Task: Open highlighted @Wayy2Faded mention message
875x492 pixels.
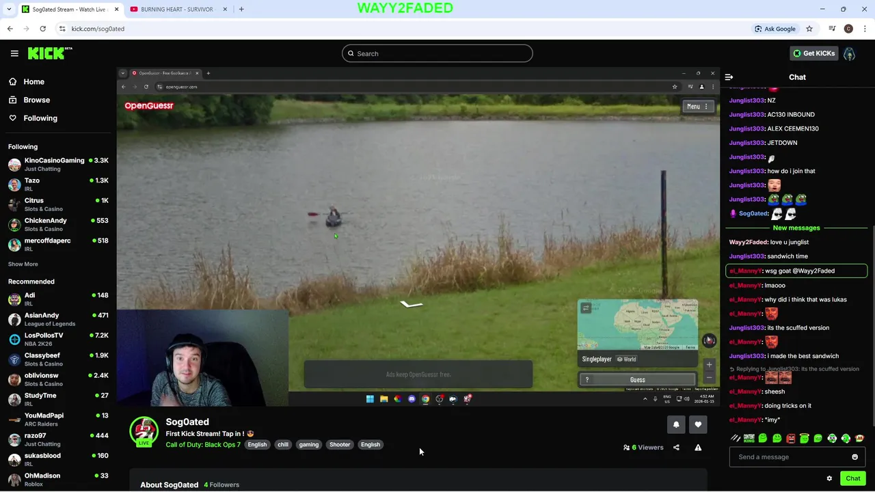Action: (x=796, y=271)
